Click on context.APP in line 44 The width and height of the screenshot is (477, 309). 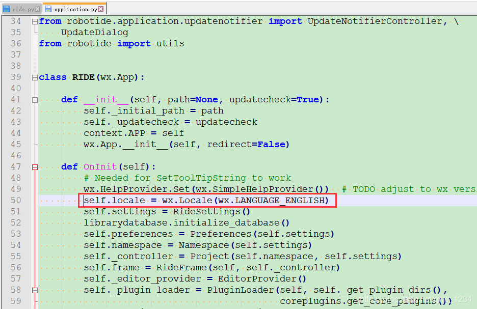114,133
